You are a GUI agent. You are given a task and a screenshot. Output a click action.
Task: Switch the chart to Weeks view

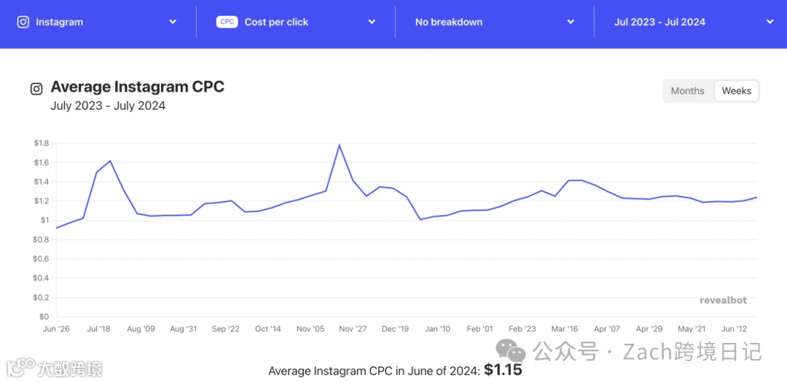click(x=736, y=91)
